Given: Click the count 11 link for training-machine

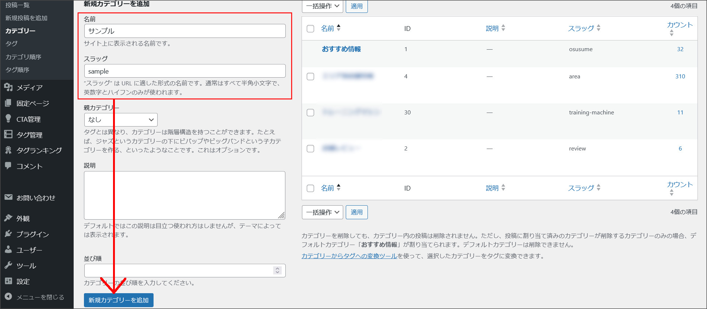Looking at the screenshot, I should point(680,113).
